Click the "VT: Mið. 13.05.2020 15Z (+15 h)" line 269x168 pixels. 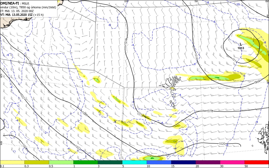coord(22,15)
